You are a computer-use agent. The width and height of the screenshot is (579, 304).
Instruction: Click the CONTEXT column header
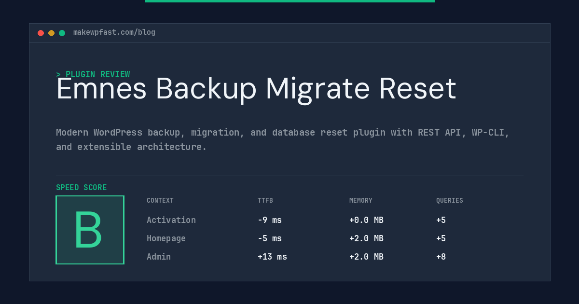tap(160, 201)
